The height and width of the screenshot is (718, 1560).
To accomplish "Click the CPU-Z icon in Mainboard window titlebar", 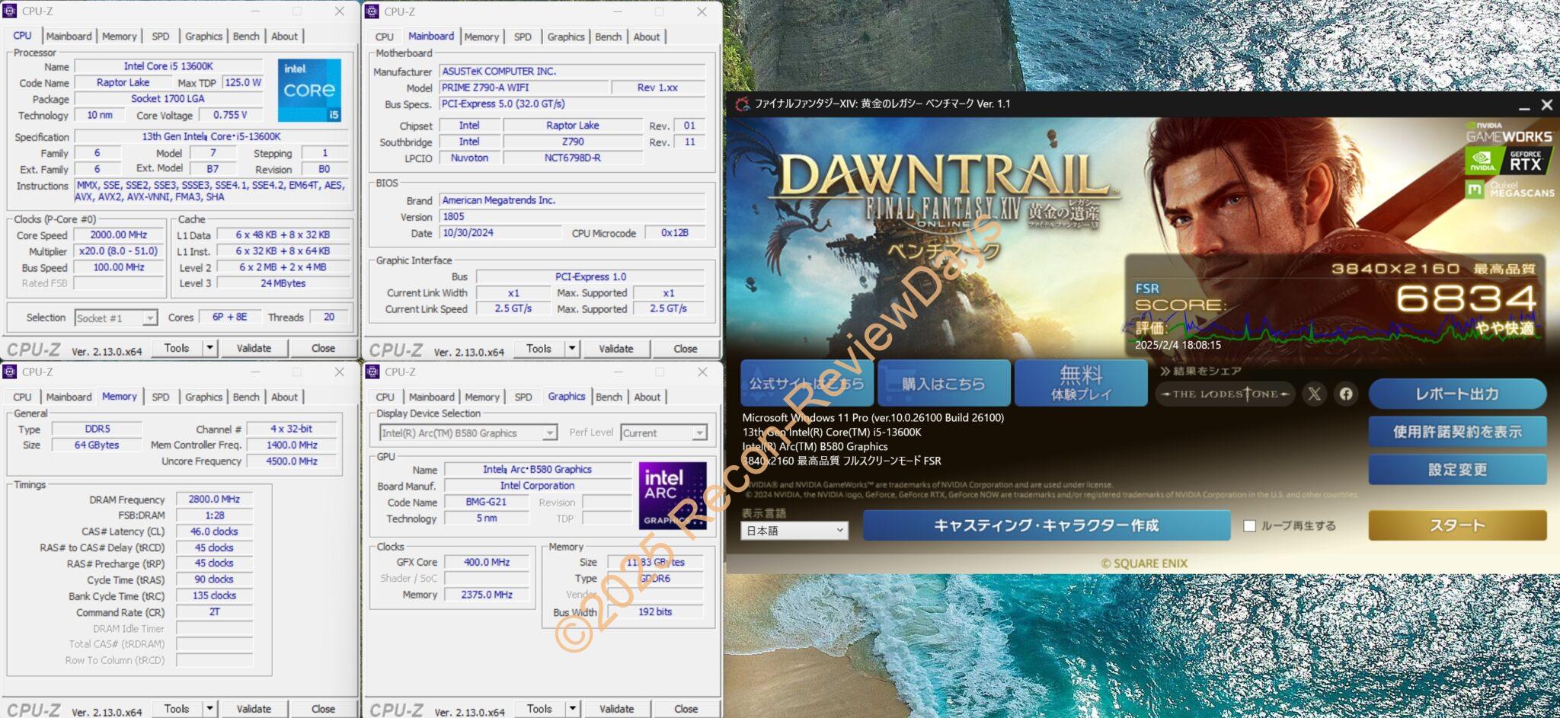I will (x=372, y=11).
